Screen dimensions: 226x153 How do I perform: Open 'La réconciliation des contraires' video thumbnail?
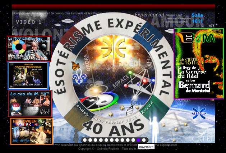tap(29, 48)
